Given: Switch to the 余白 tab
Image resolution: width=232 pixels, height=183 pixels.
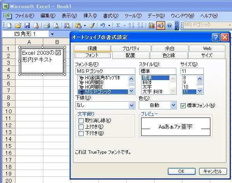Looking at the screenshot, I should [170, 48].
